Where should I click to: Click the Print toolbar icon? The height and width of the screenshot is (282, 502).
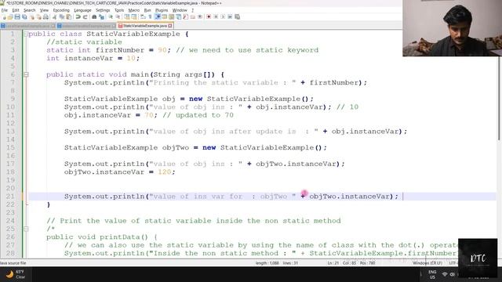[x=45, y=16]
